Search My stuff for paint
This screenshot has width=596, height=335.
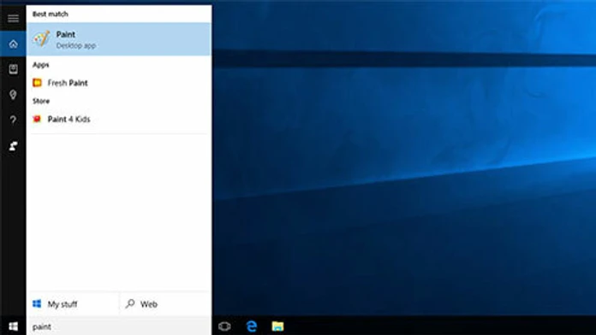(73, 304)
